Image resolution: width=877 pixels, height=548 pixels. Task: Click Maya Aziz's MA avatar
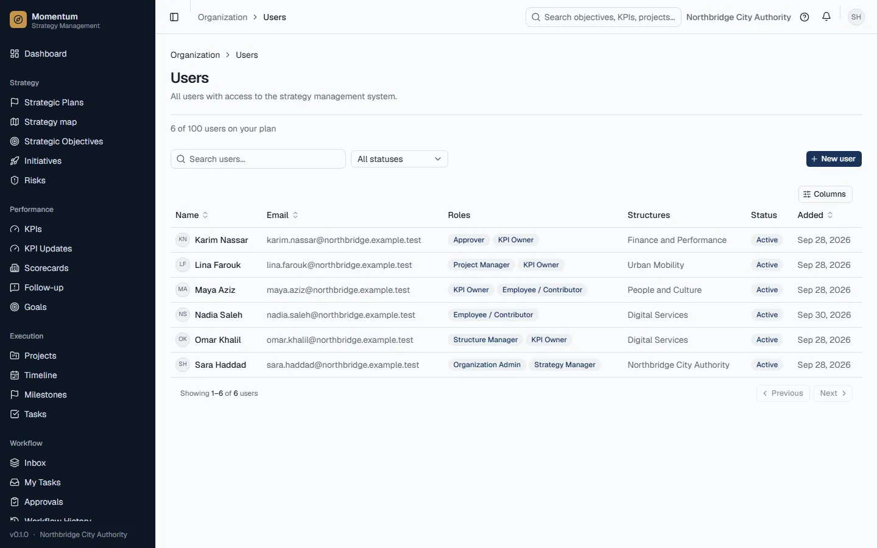(x=183, y=290)
